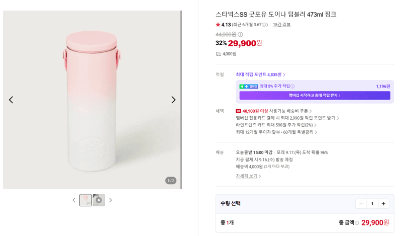Open 라인프렌즈 카드 추가 적립 link

276,125
